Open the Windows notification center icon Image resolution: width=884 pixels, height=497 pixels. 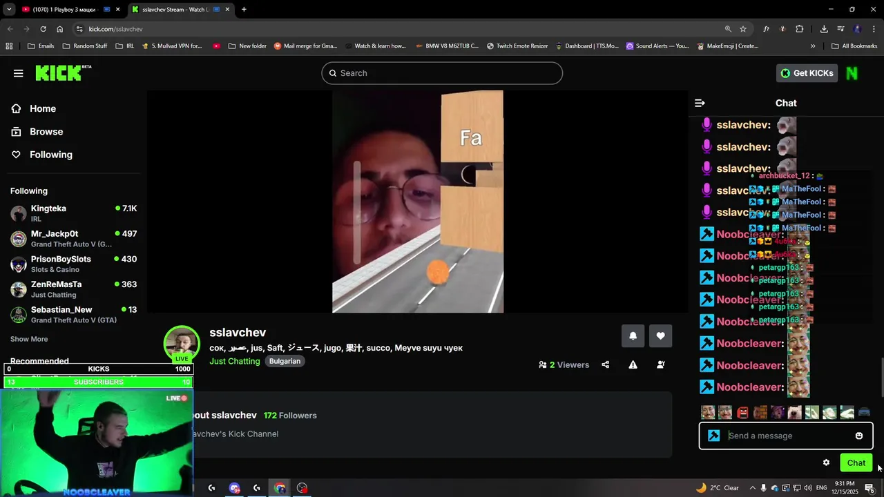tap(869, 488)
